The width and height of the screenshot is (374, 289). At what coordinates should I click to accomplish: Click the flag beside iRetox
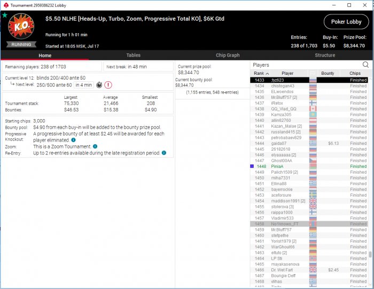click(x=313, y=103)
